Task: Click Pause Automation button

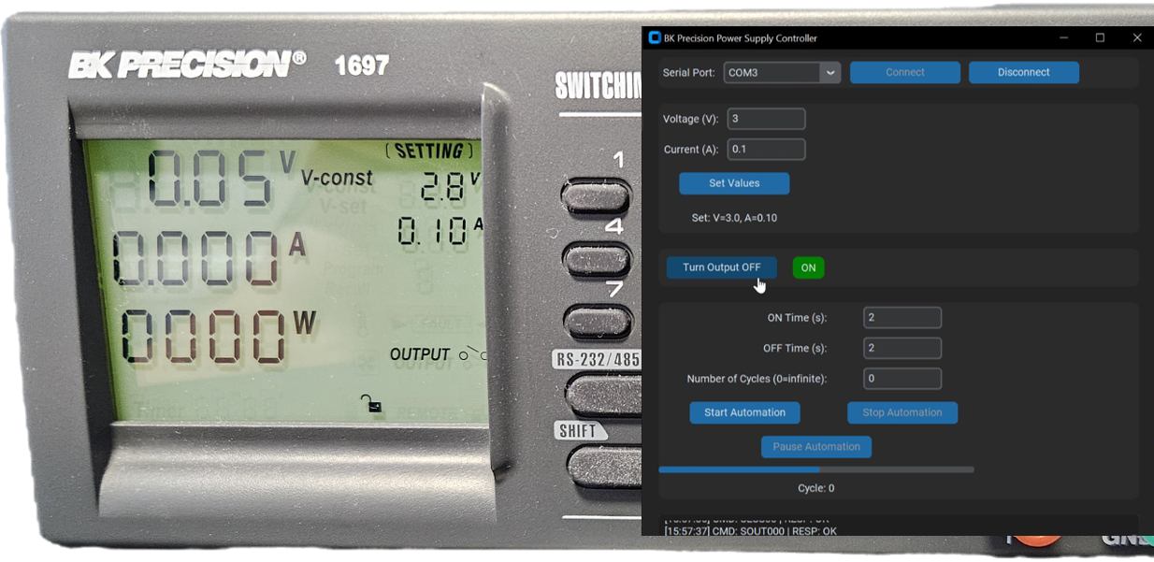Action: [816, 447]
